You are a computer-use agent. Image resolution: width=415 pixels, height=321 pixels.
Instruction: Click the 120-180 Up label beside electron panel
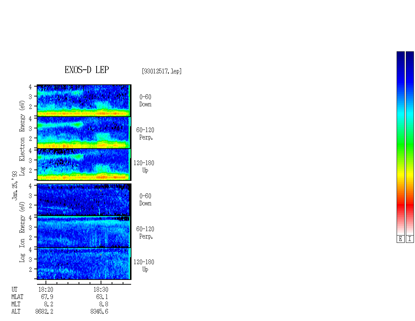pos(144,167)
